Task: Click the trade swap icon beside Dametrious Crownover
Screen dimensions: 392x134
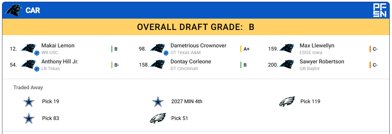Action: click(166, 53)
